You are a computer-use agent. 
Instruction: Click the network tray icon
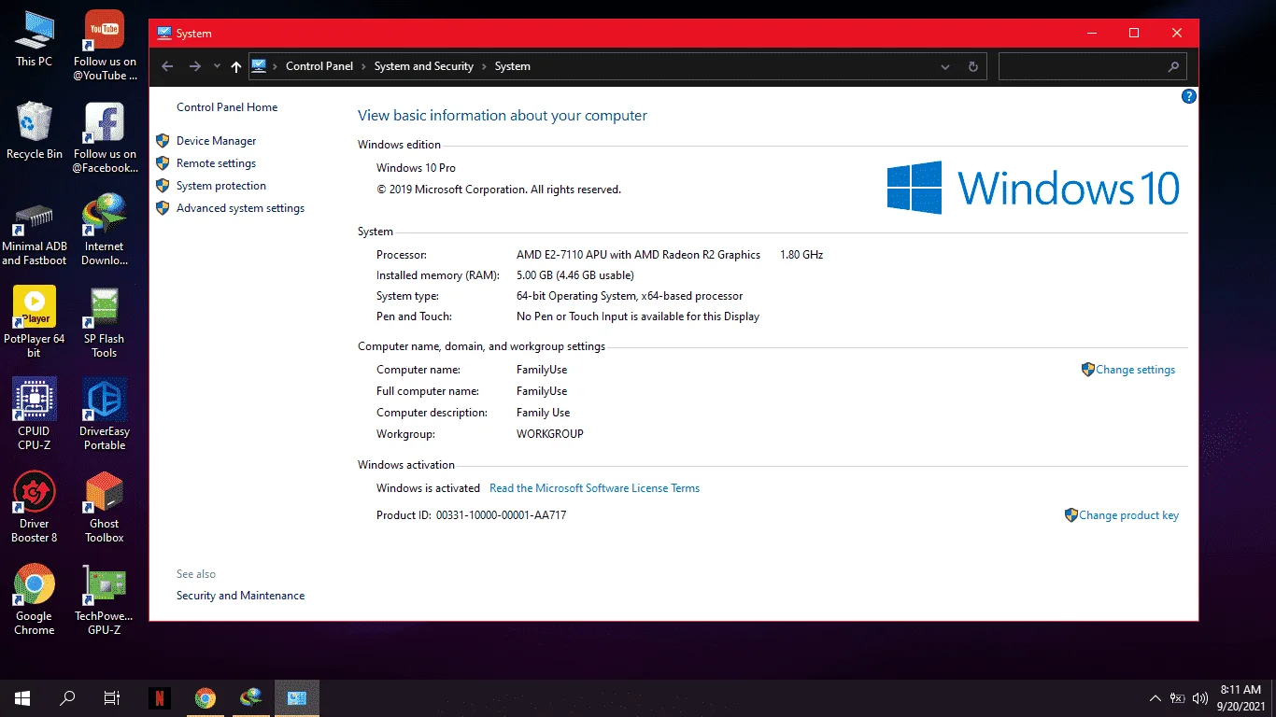tap(1178, 698)
